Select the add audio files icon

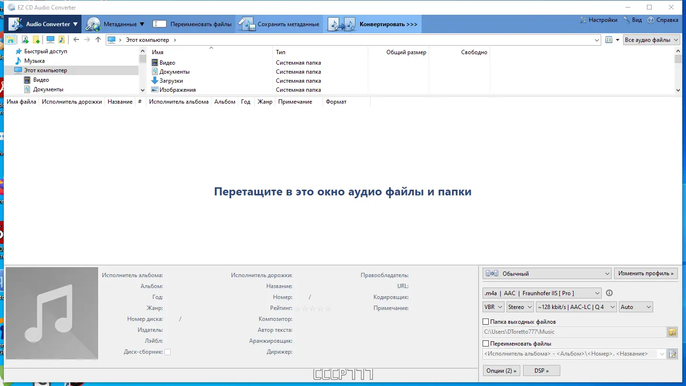coord(25,39)
